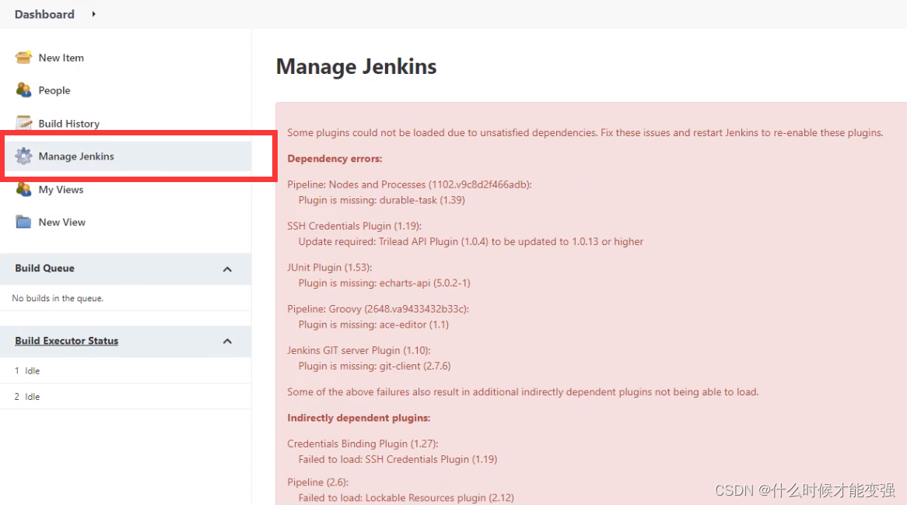
Task: Click the Build History notepad icon
Action: point(23,123)
